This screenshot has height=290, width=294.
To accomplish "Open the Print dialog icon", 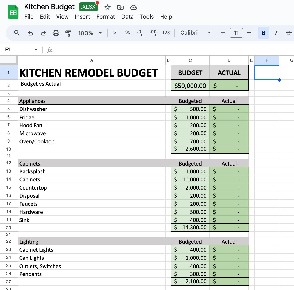I will point(56,33).
